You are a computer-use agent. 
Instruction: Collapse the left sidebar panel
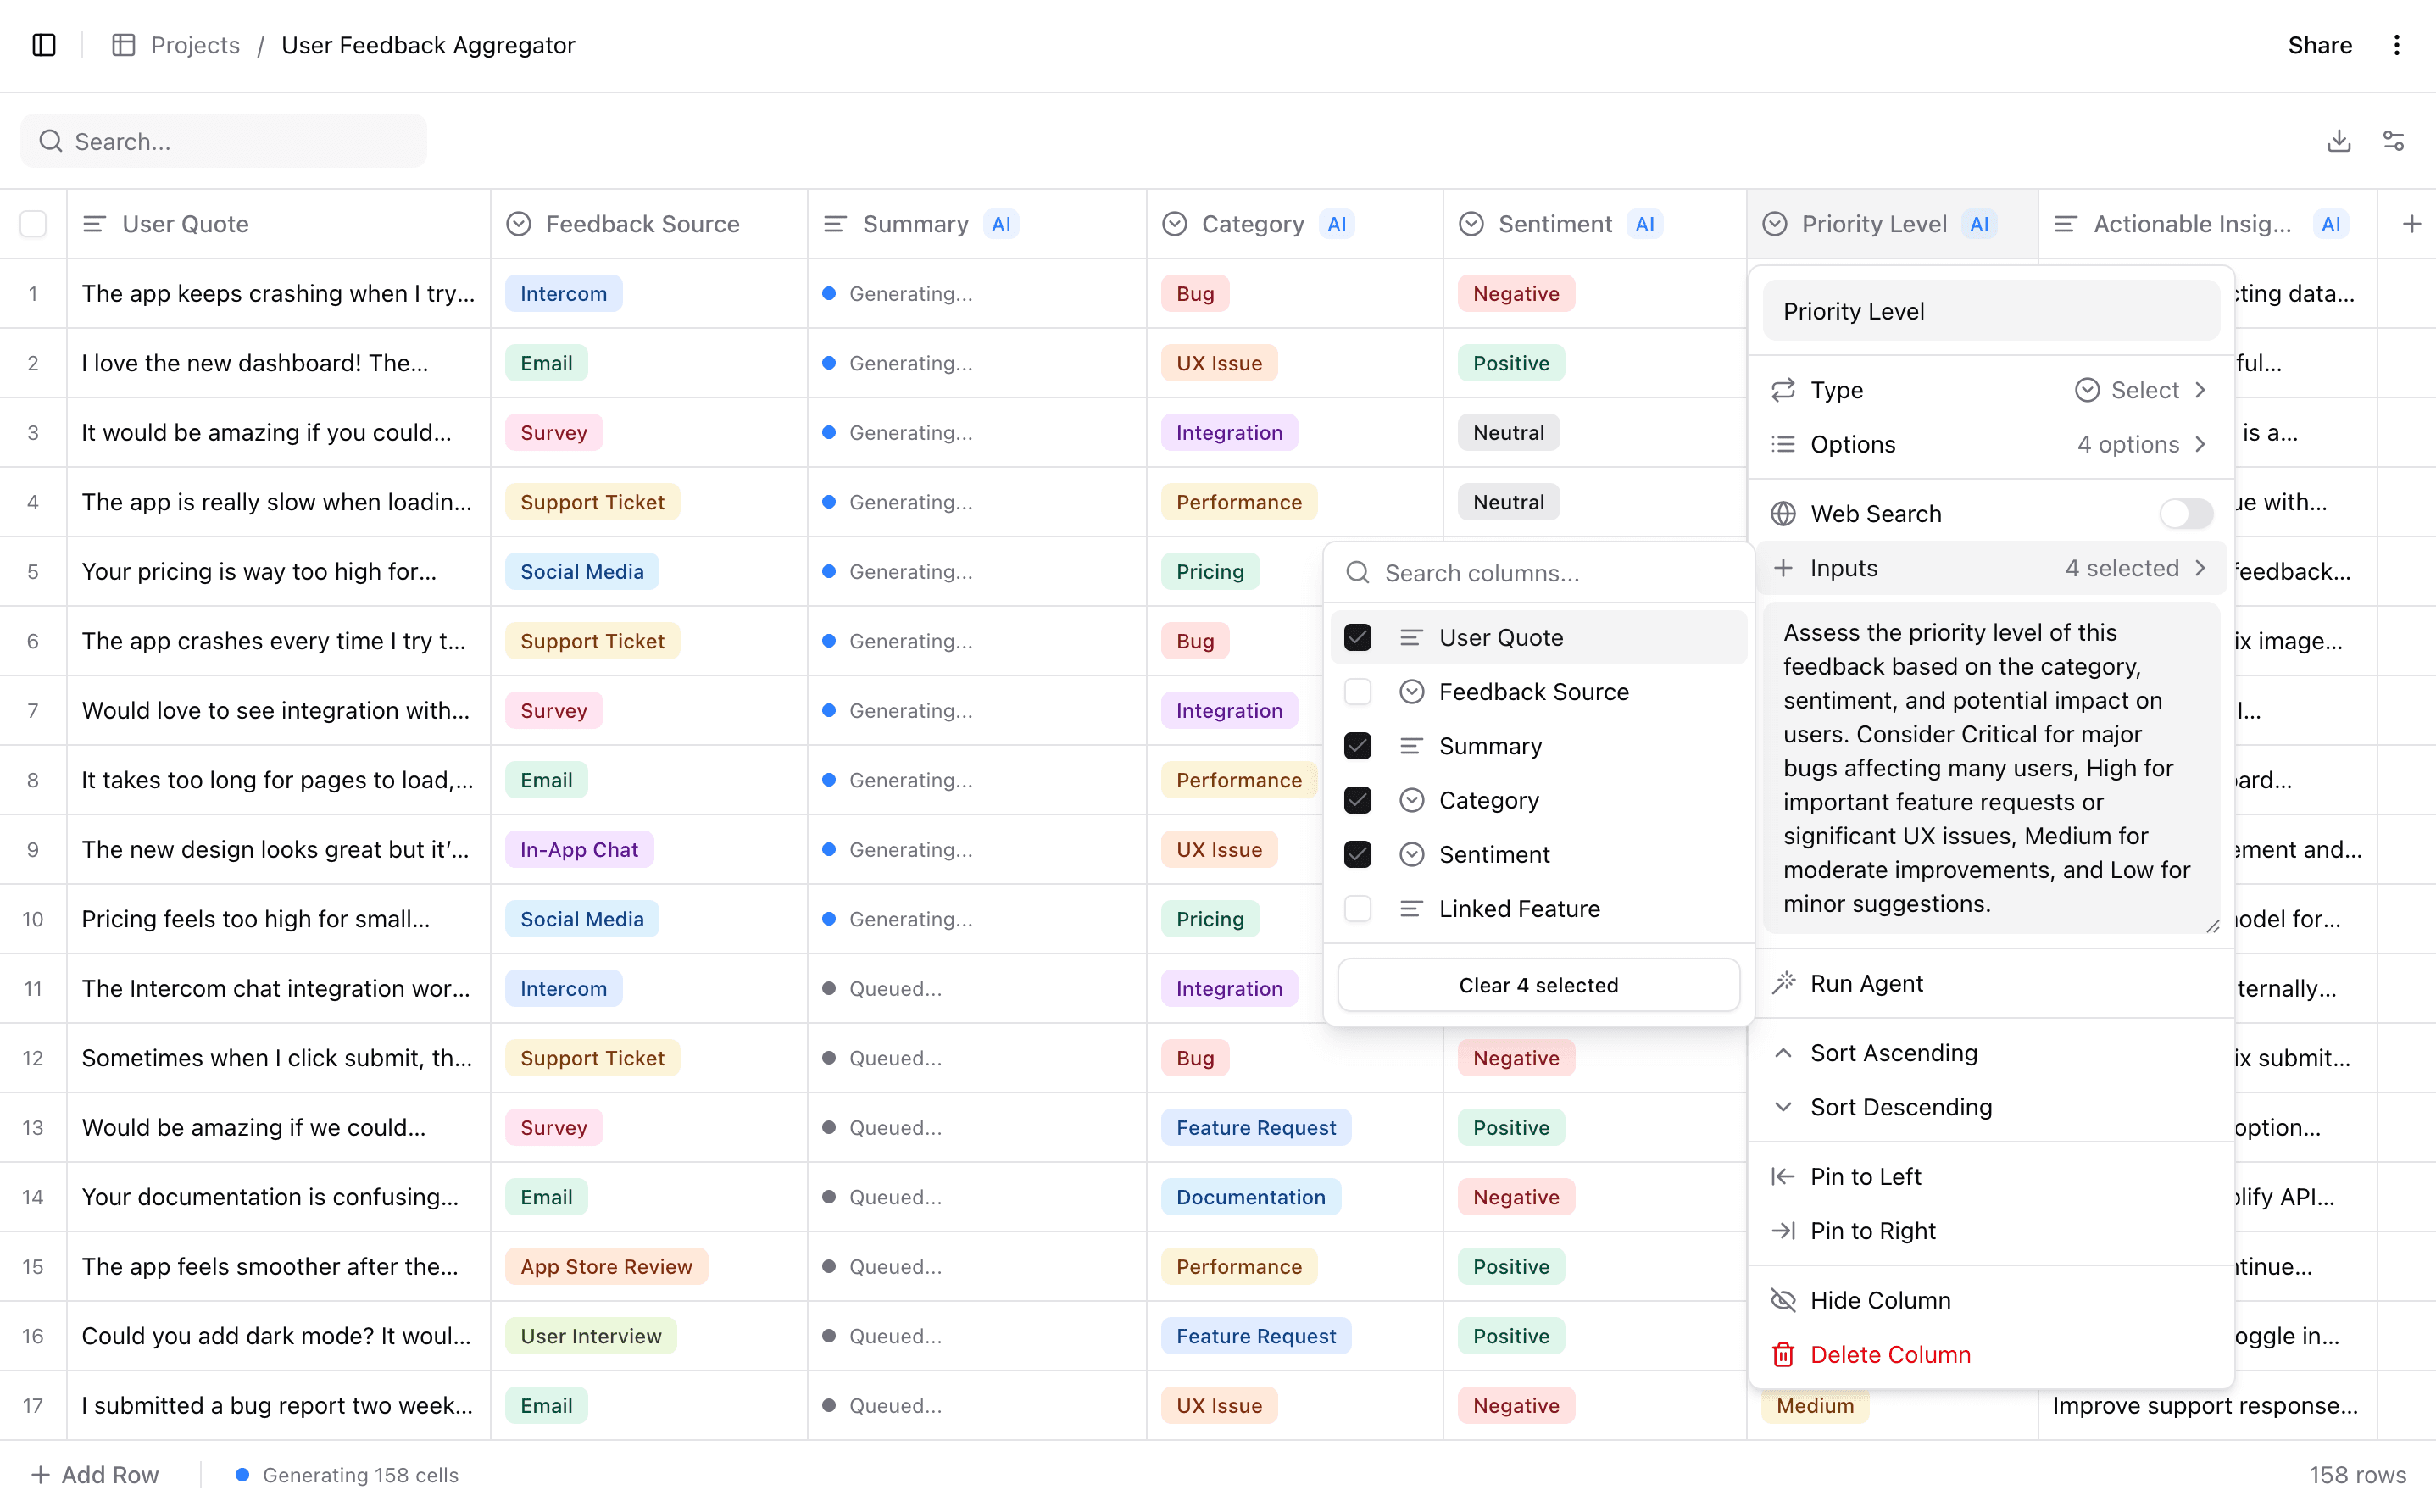click(42, 44)
